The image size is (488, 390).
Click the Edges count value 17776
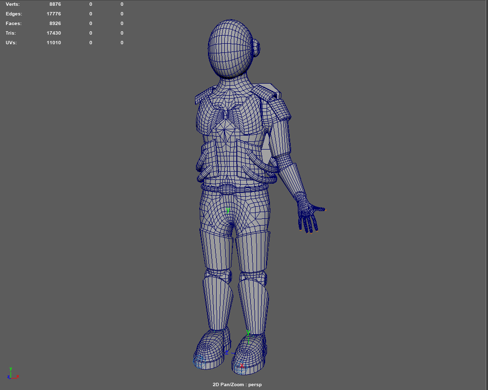tap(53, 14)
